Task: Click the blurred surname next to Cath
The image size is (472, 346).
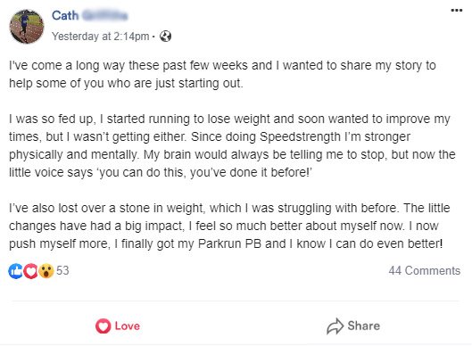Action: point(105,16)
